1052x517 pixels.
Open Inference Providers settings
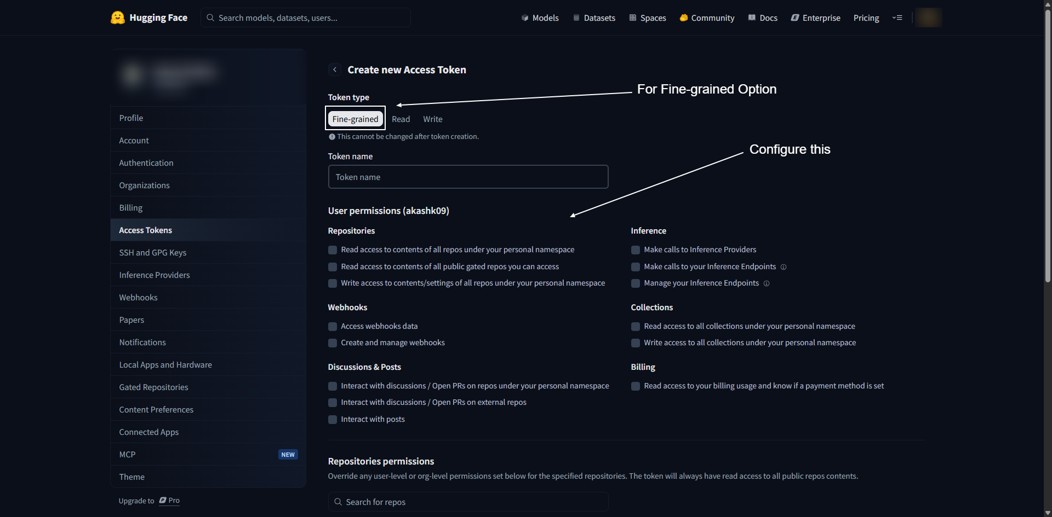tap(208, 275)
